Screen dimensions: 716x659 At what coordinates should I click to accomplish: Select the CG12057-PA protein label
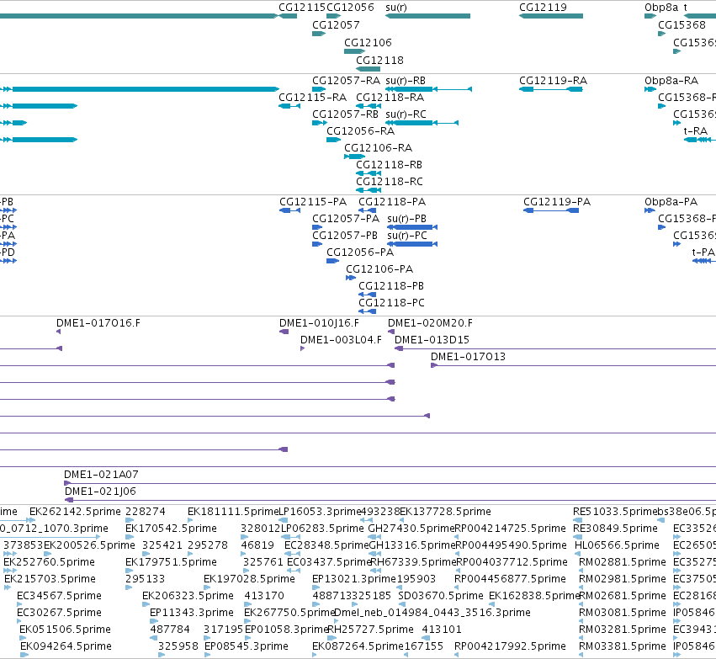pos(346,219)
